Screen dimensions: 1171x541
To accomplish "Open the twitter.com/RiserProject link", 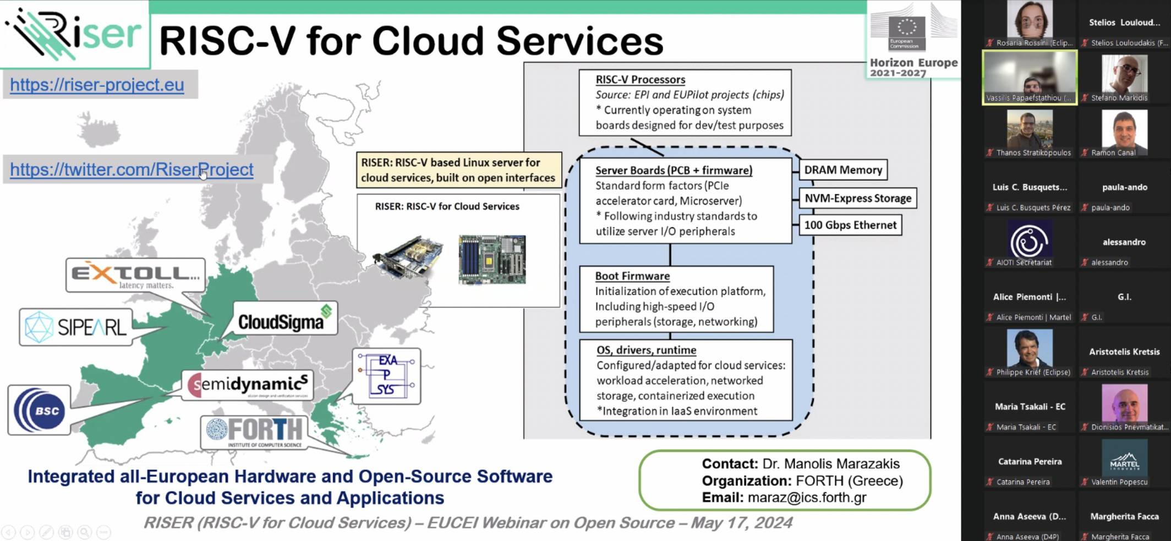I will [132, 170].
